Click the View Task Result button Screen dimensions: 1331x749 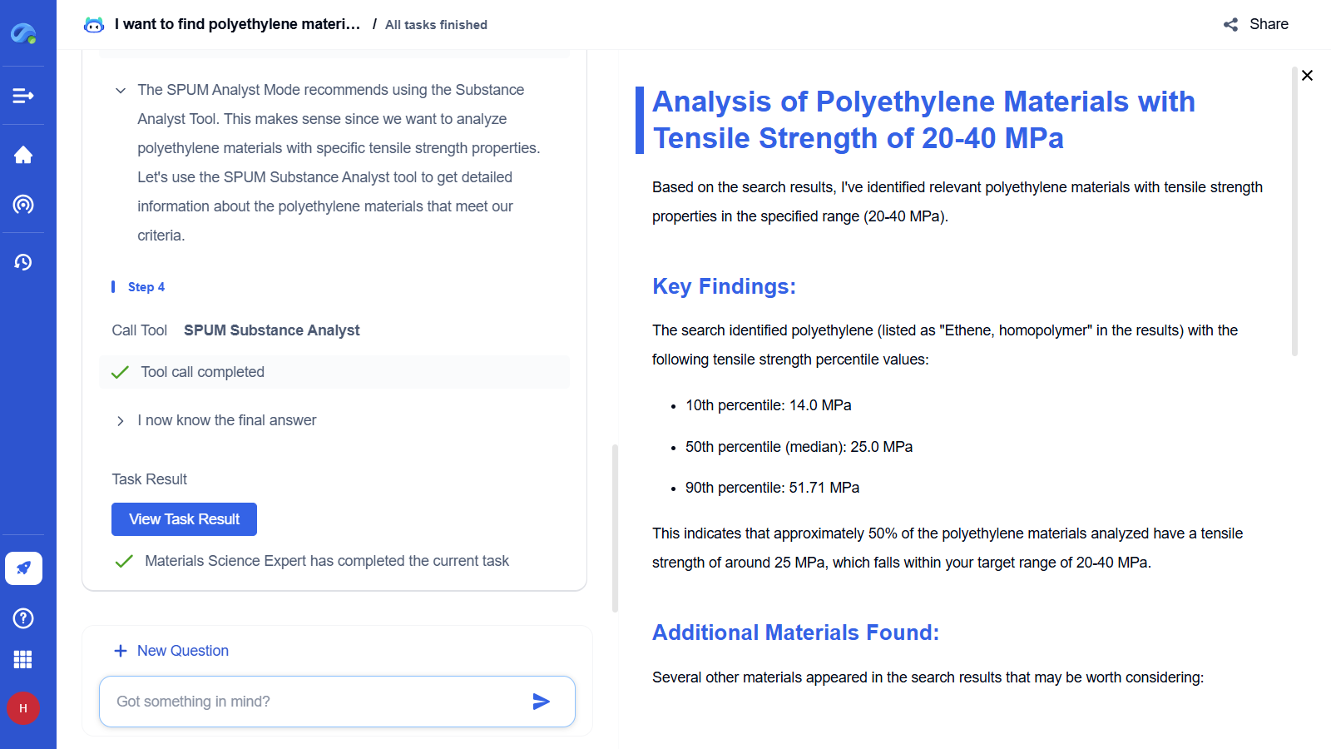[184, 519]
